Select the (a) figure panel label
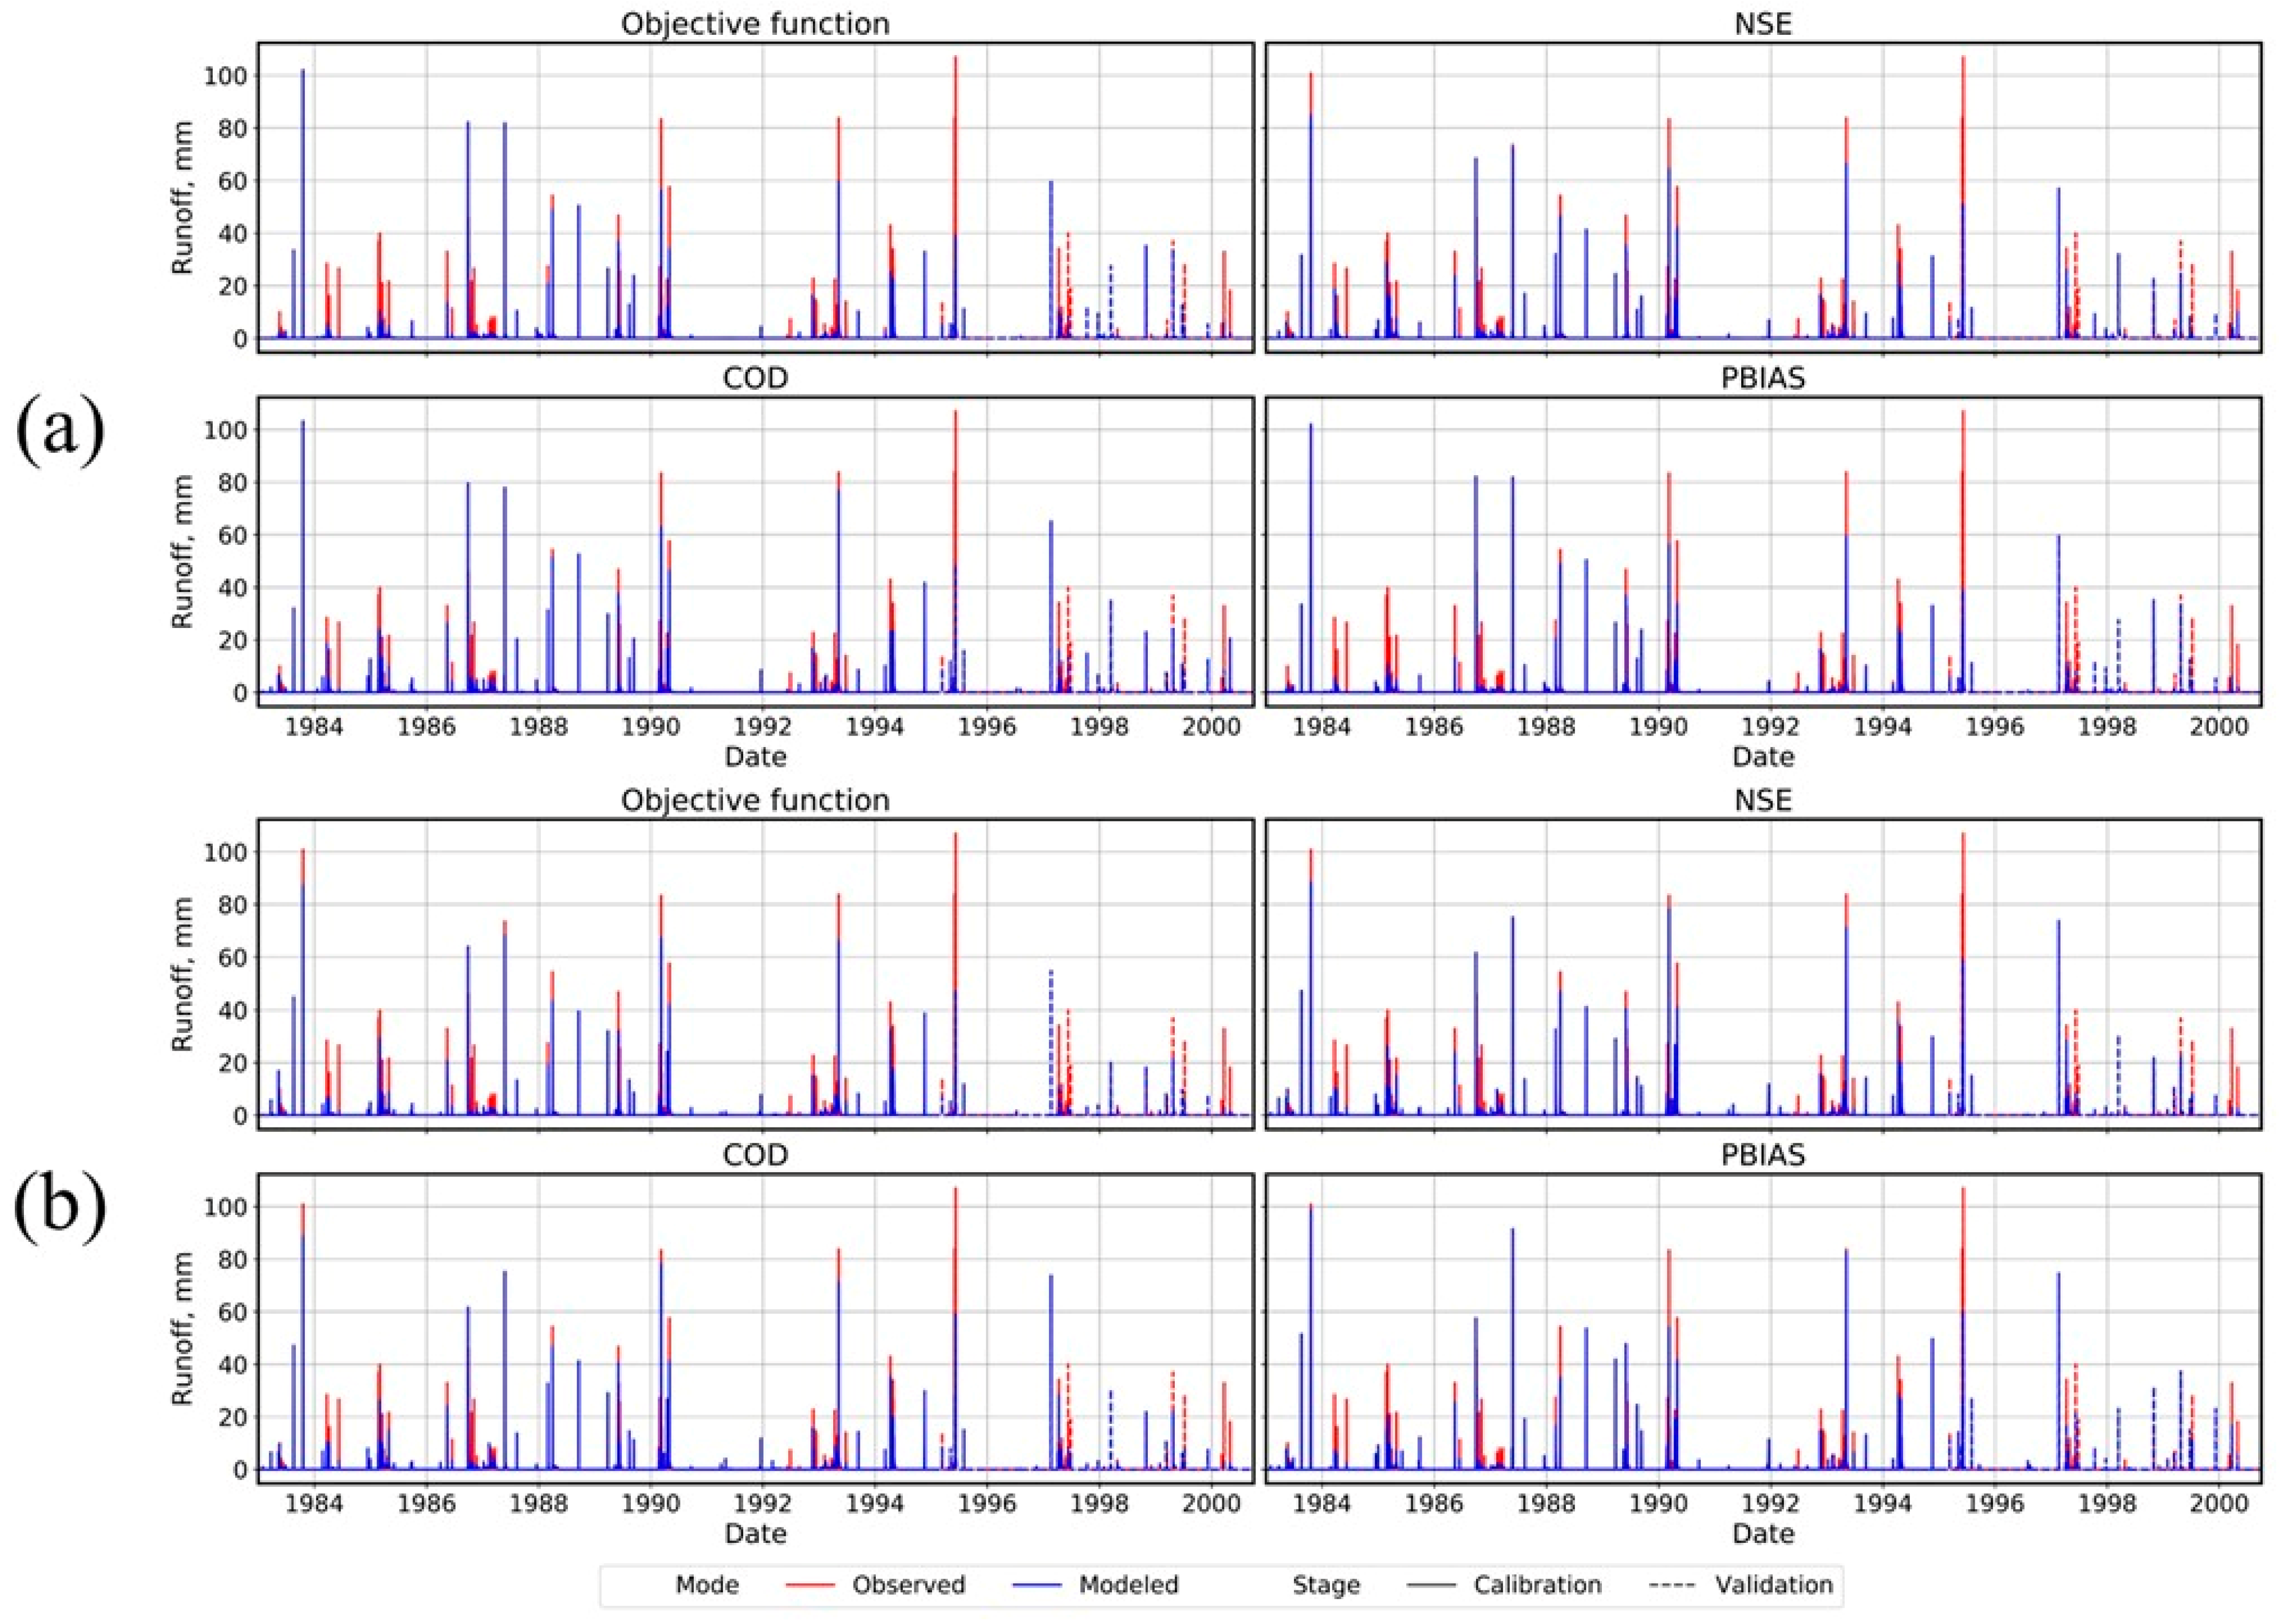 [x=60, y=431]
